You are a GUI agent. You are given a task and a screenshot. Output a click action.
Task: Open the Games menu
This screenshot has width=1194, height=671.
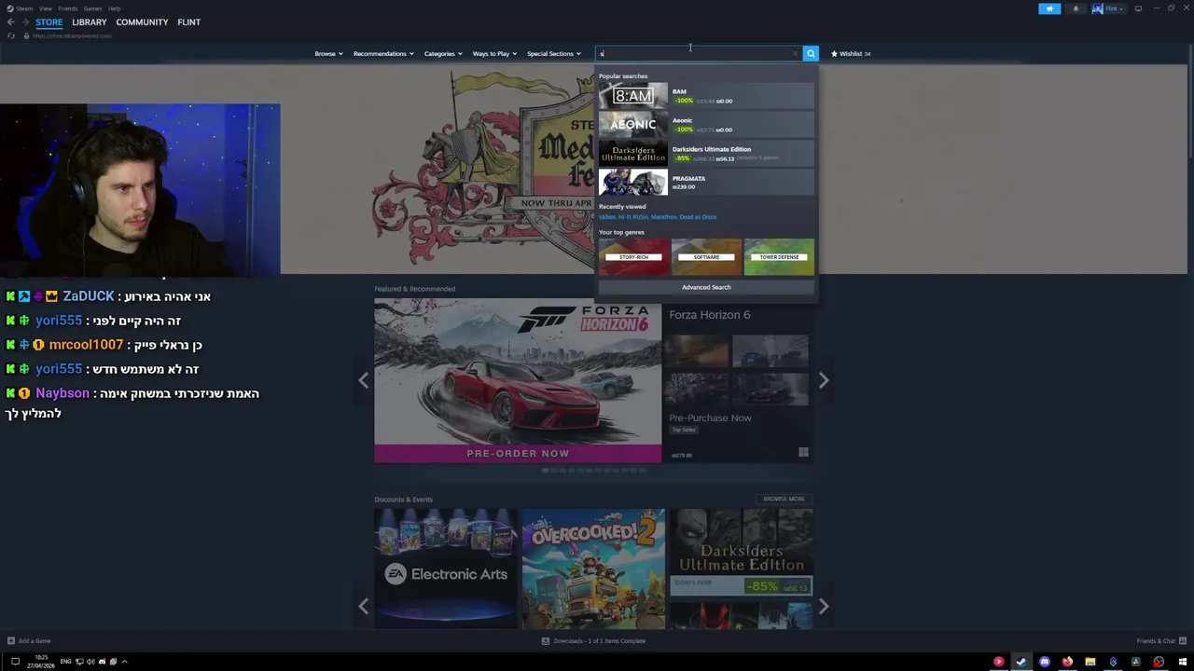[x=92, y=8]
